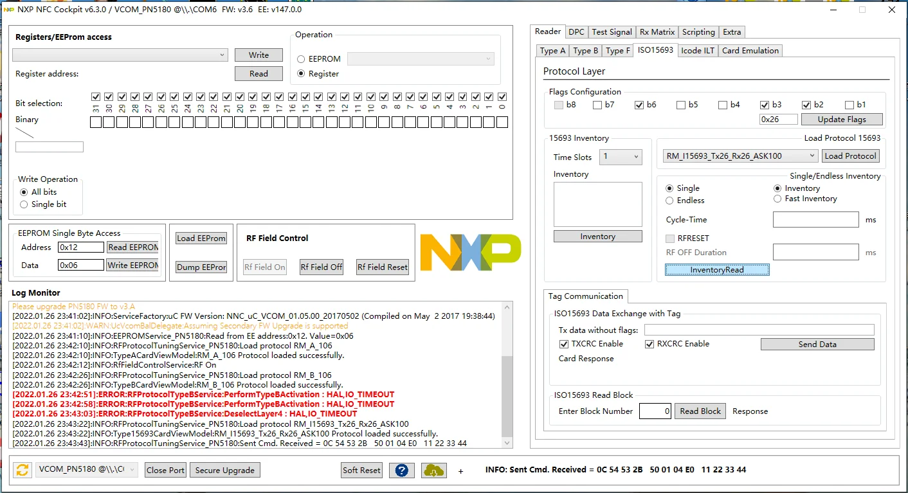The width and height of the screenshot is (908, 493).
Task: Choose the Single bit write option
Action: click(x=24, y=204)
